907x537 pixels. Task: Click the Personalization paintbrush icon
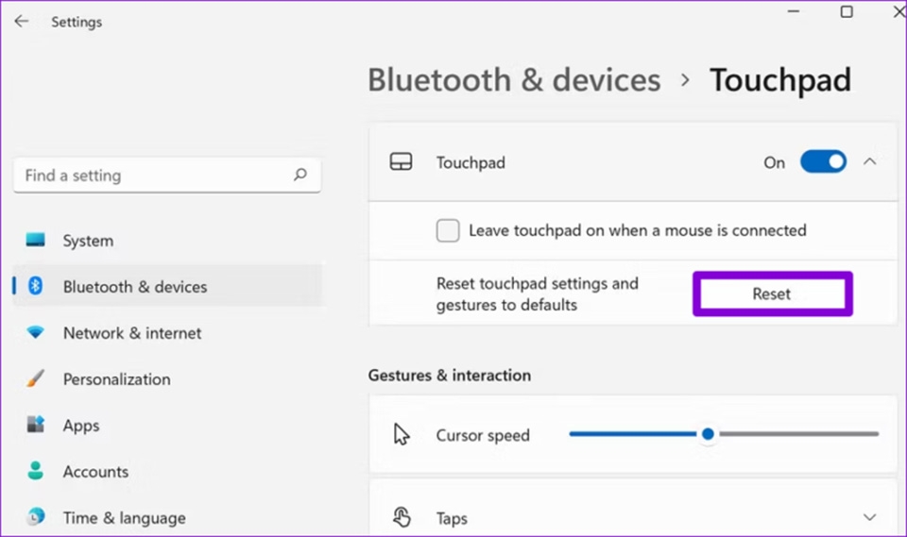tap(35, 378)
